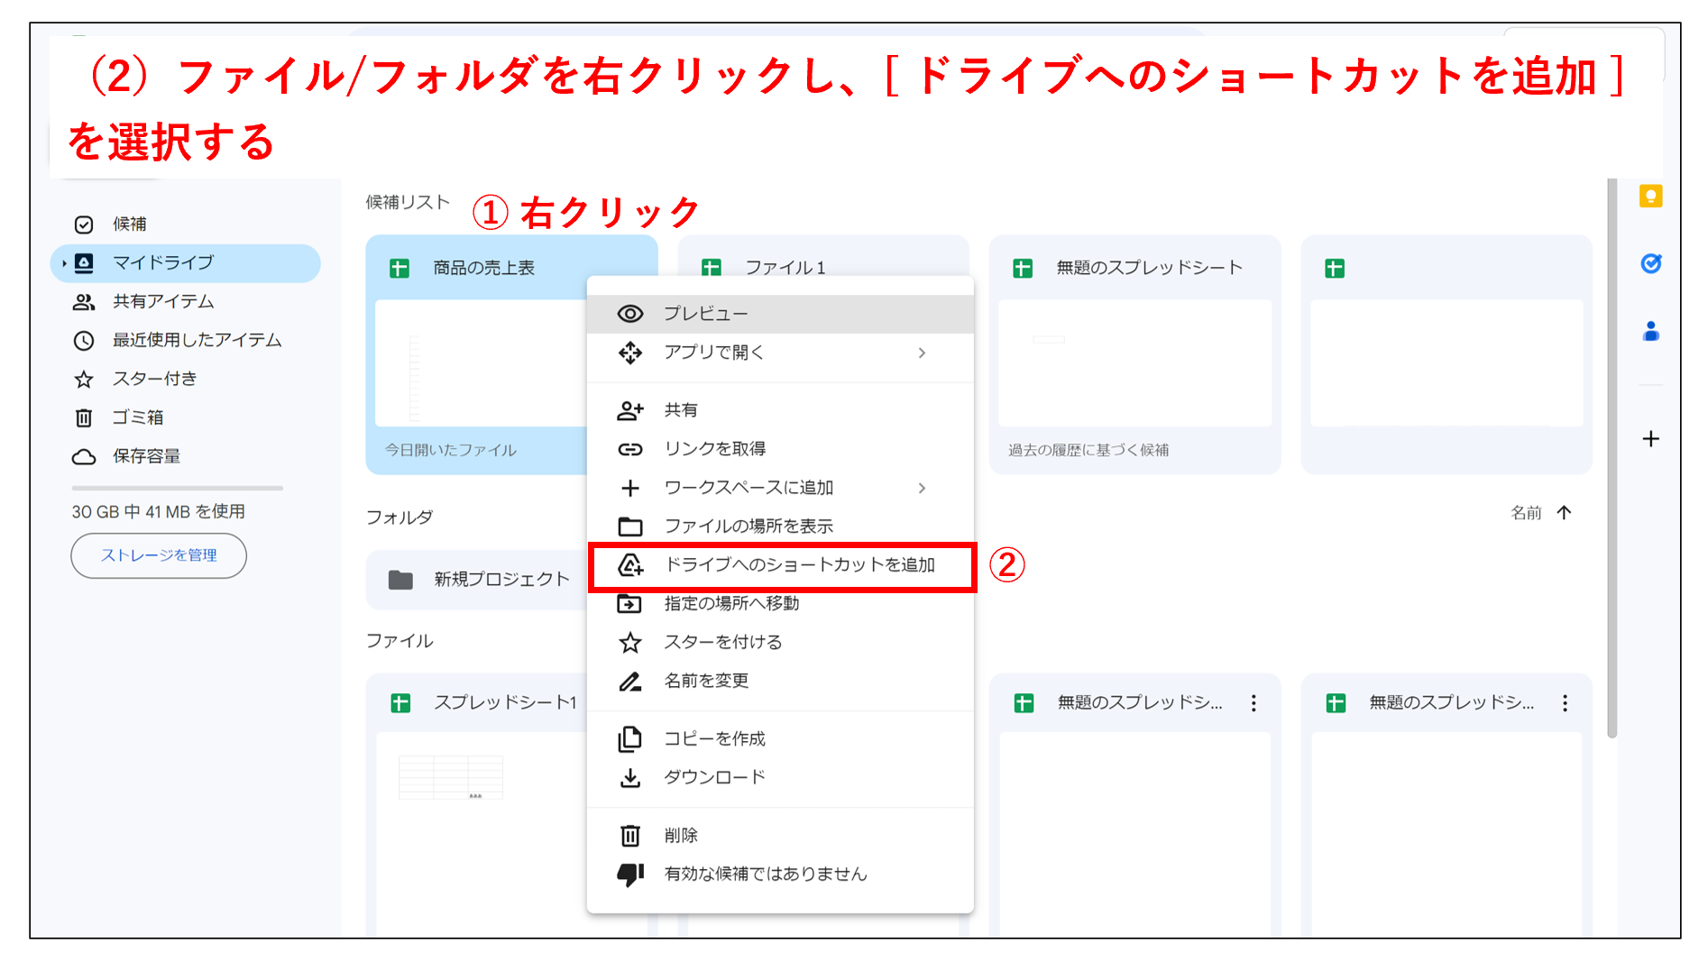This screenshot has width=1708, height=961.
Task: Toggle star with スターを付ける menu entry
Action: click(721, 642)
